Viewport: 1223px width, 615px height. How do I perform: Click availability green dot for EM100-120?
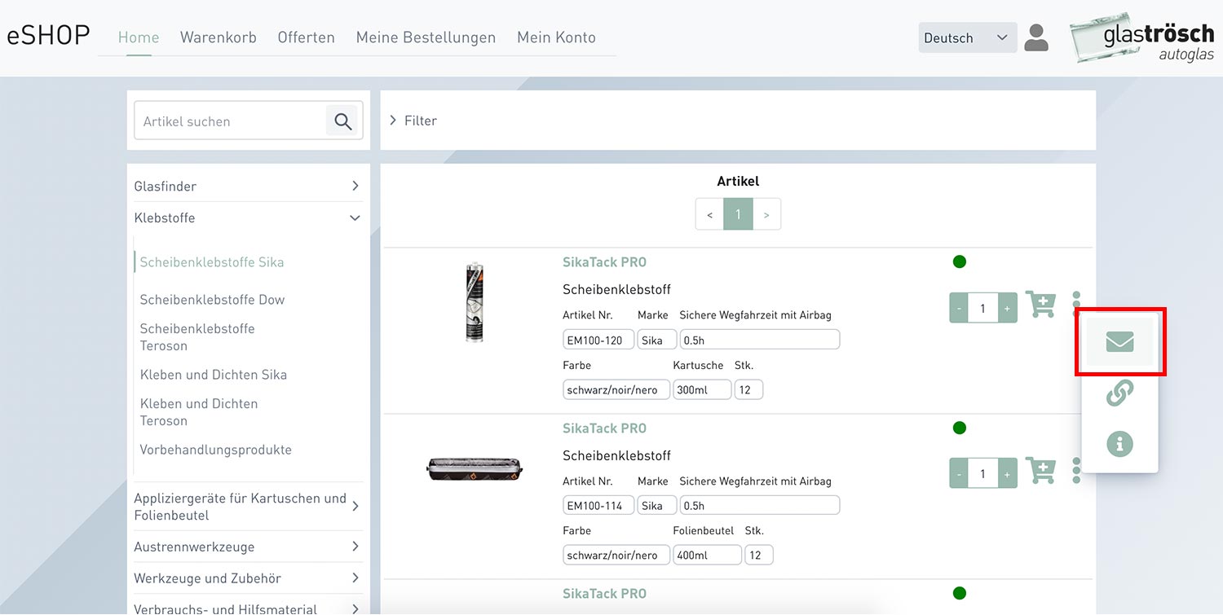coord(960,261)
